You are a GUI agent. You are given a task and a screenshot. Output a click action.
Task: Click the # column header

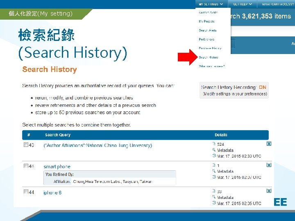coord(29,135)
